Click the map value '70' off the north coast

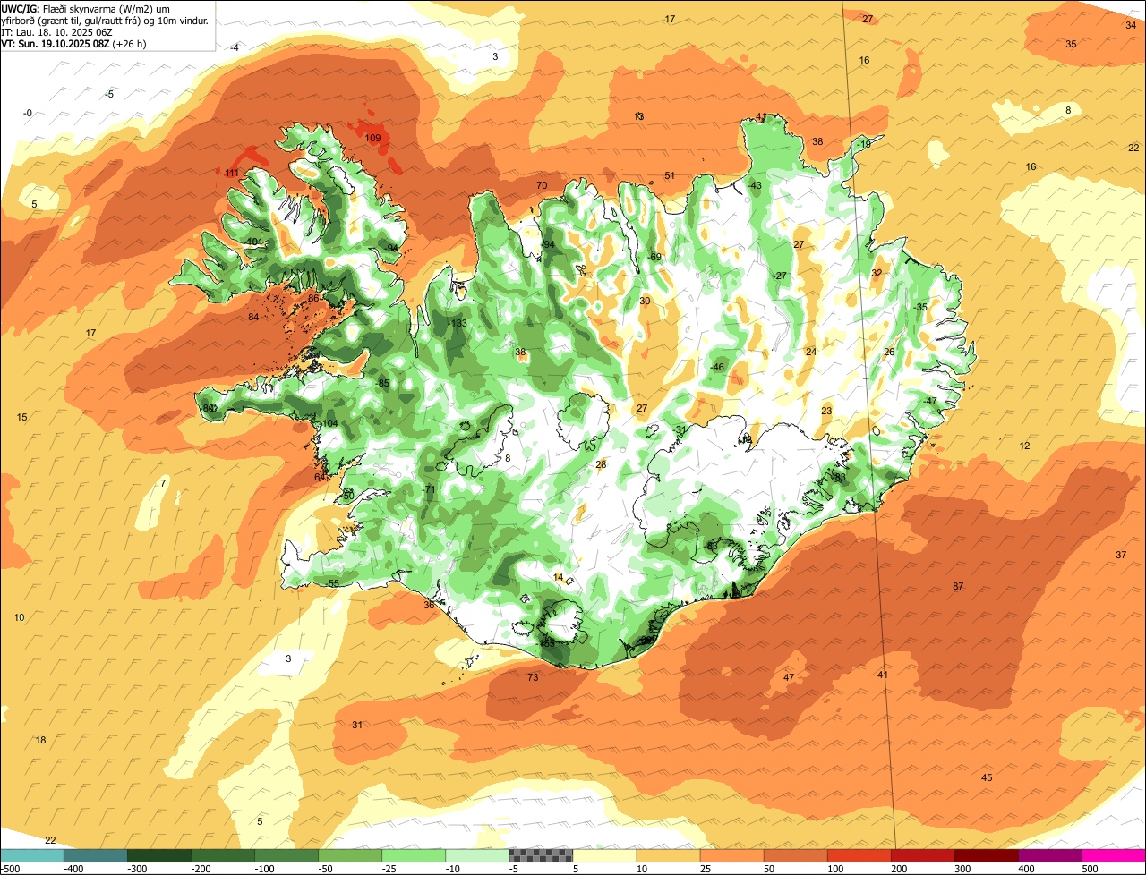point(542,186)
